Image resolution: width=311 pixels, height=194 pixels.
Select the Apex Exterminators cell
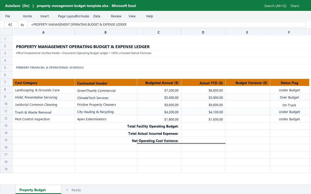(x=106, y=119)
